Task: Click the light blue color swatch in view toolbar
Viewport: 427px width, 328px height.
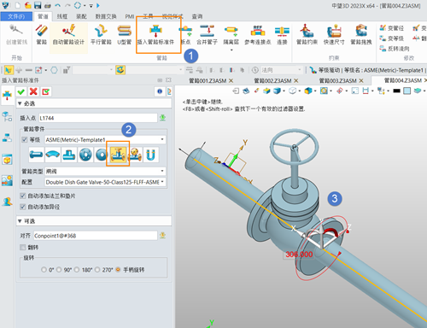Action: [407, 91]
